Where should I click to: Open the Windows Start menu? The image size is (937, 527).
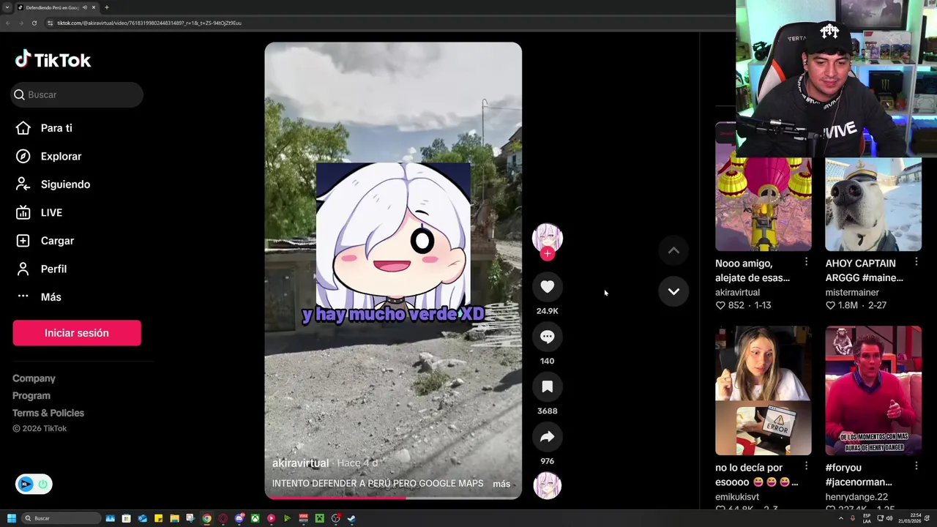11,518
